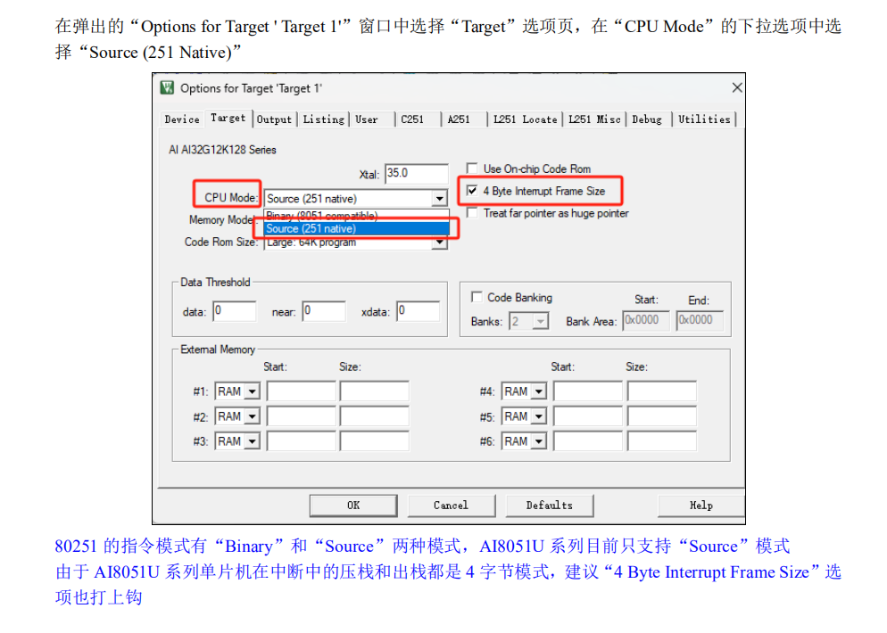The width and height of the screenshot is (887, 633).
Task: Click the #1 memory Start field
Action: (301, 391)
